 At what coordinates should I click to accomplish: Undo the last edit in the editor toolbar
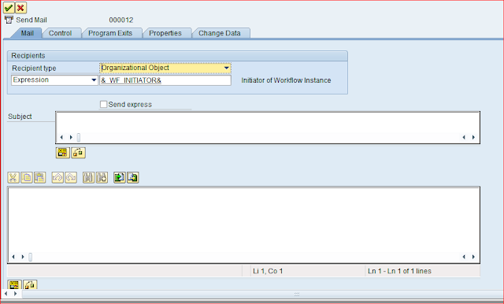click(57, 177)
